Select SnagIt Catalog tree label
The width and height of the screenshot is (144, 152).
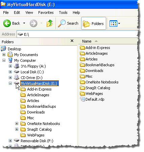coord(39,129)
